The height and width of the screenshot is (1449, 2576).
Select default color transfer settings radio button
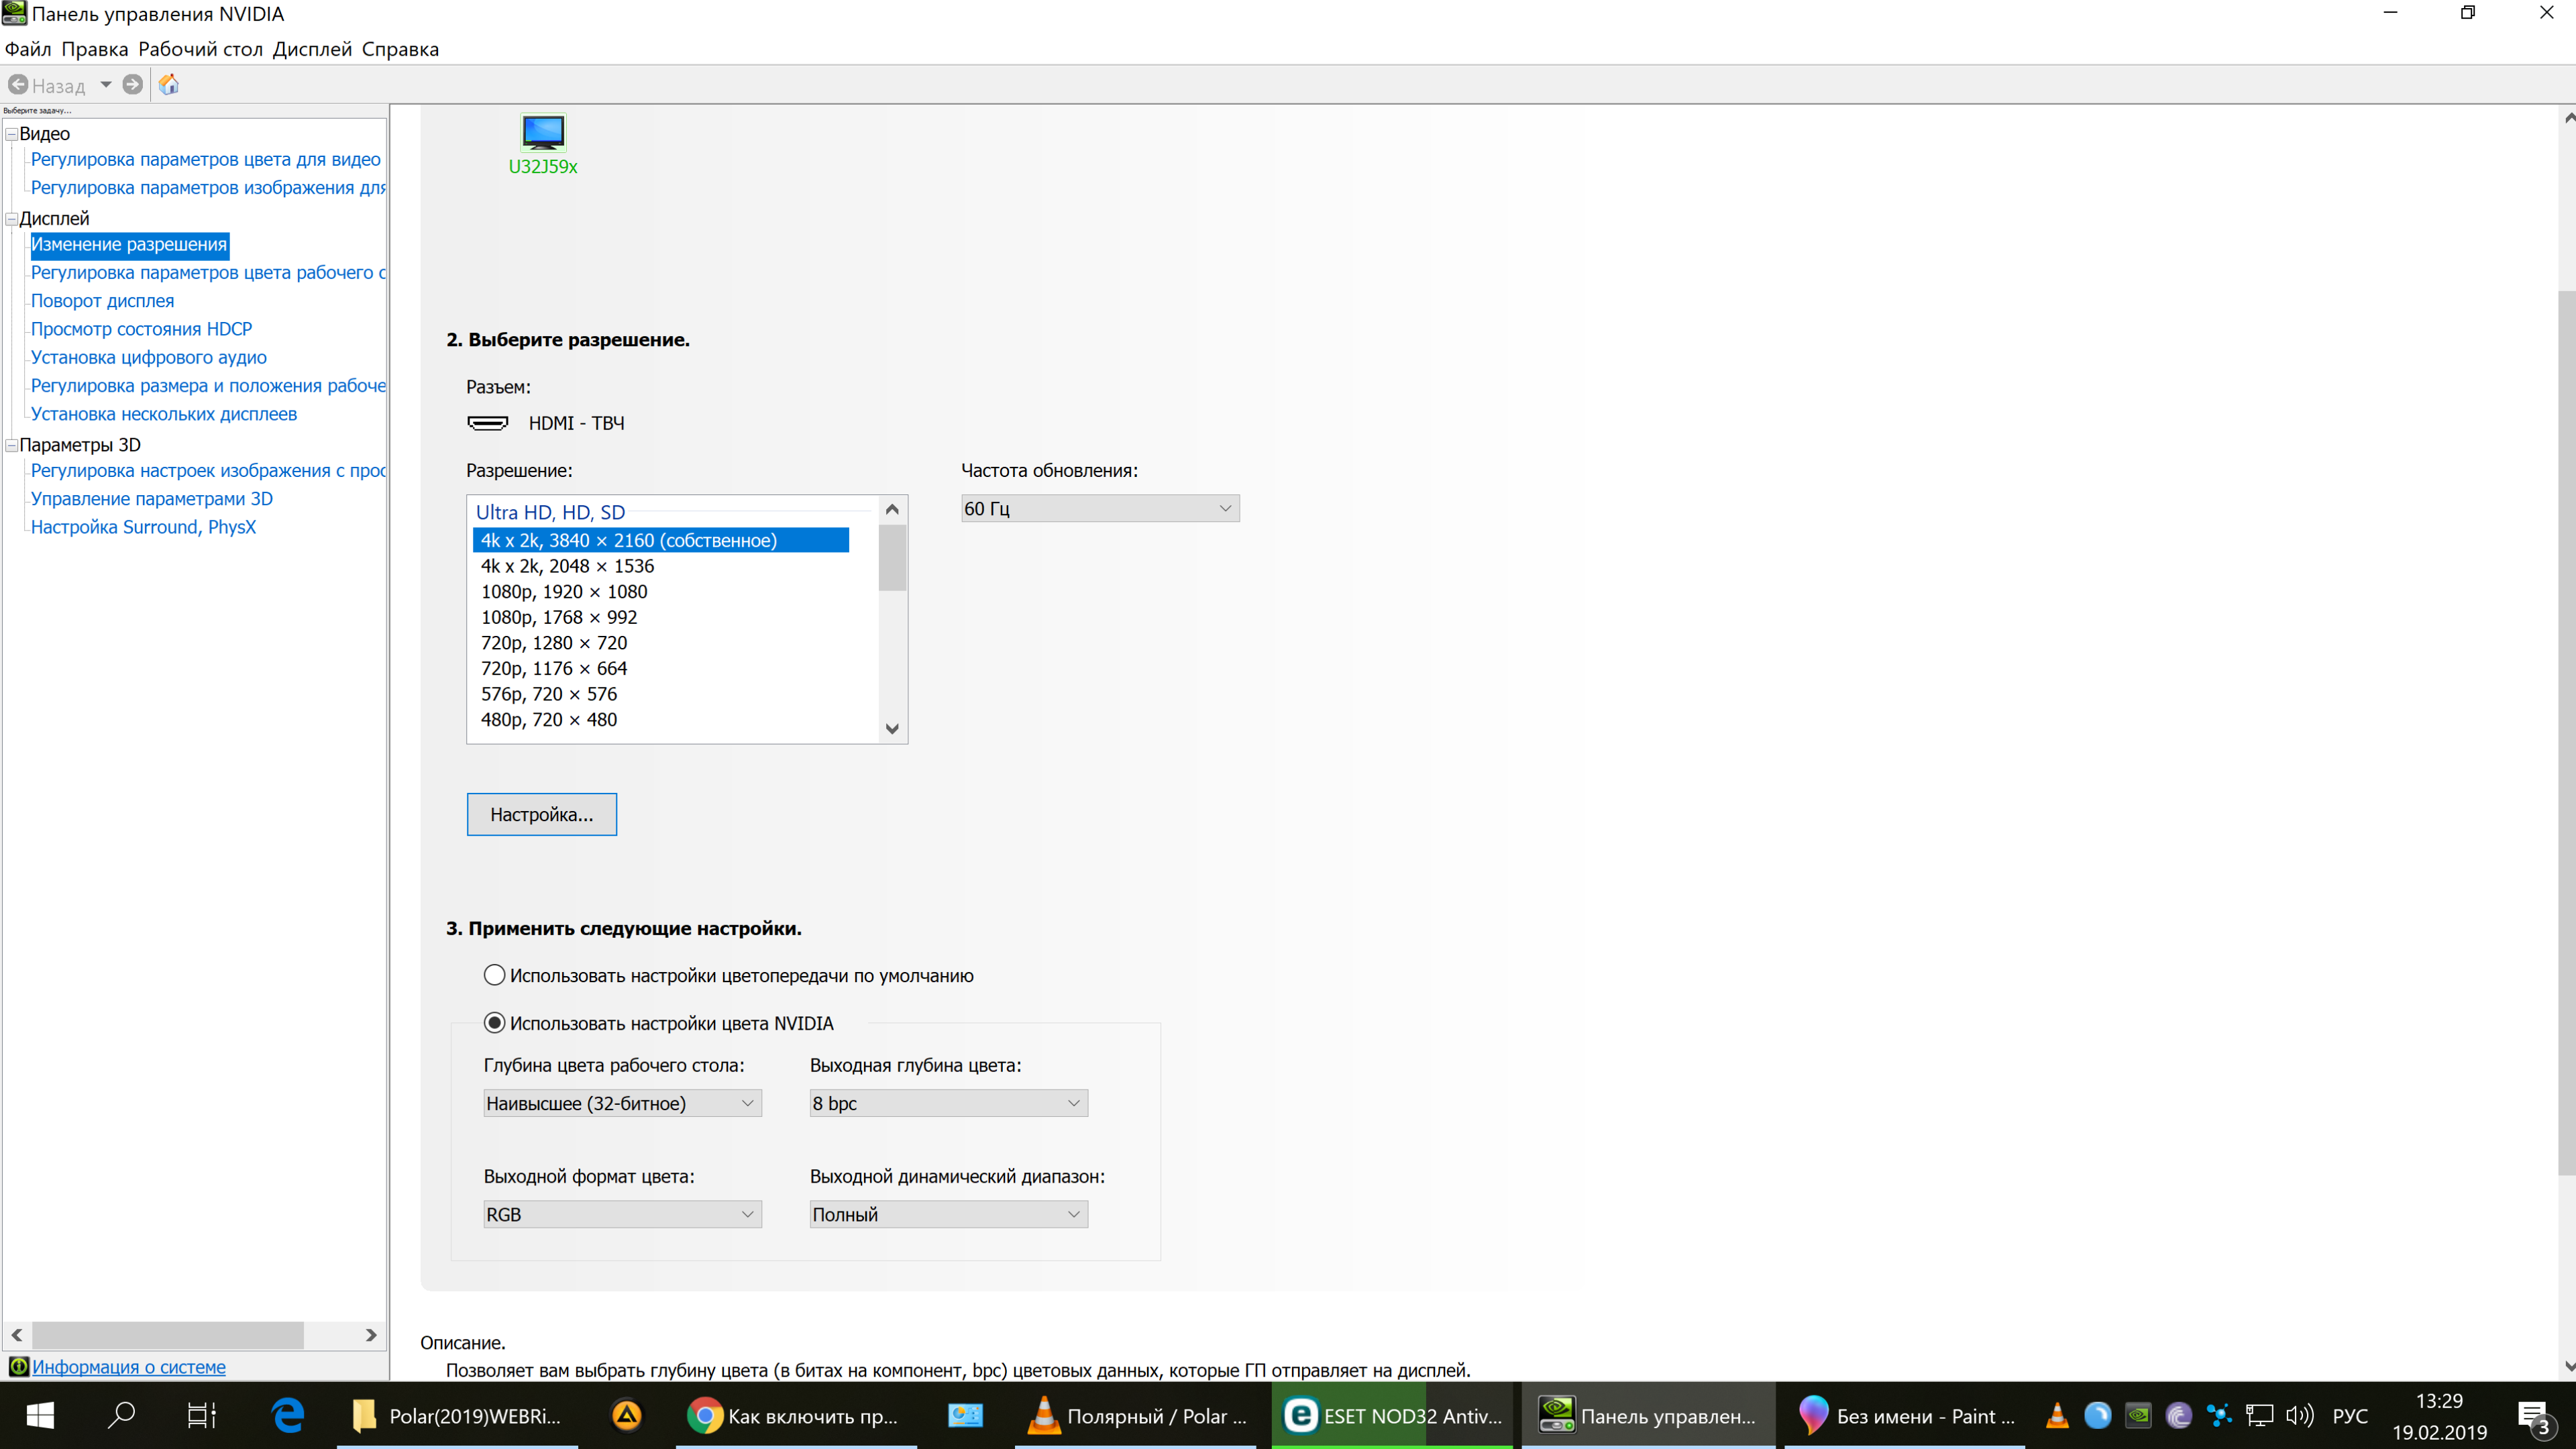[x=494, y=975]
